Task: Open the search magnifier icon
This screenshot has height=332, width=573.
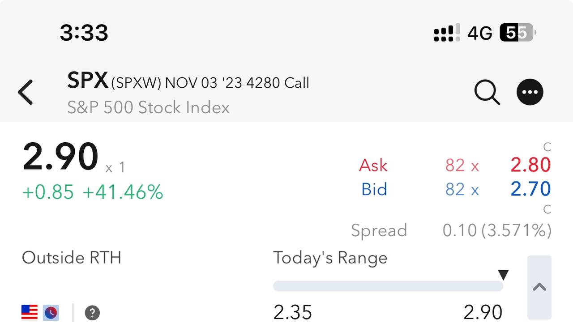Action: [x=487, y=93]
